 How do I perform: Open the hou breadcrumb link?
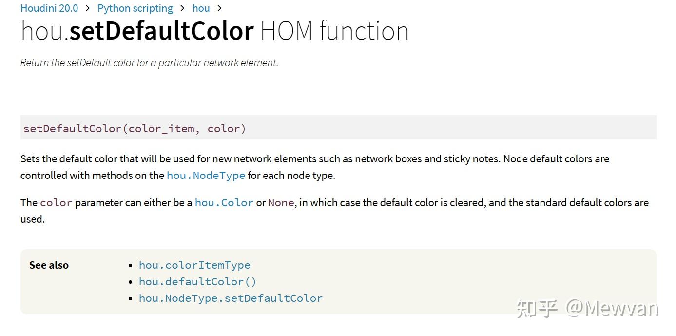click(x=201, y=8)
